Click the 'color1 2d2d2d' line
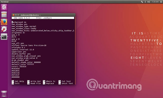Screen dimensions: 163x98 pos(19,67)
